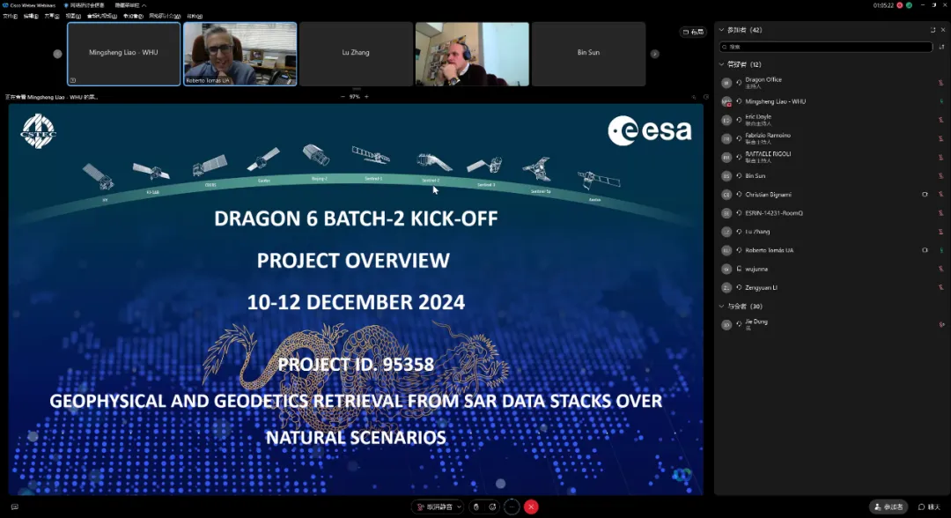Click the sort participants icon
Image resolution: width=951 pixels, height=518 pixels.
(941, 47)
